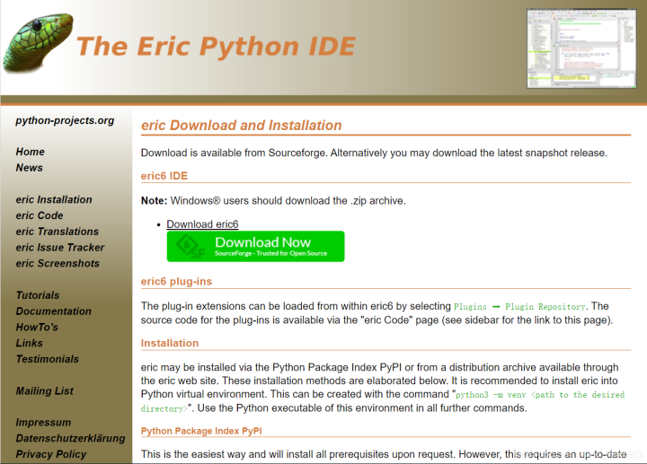
Task: Open the Testimonials page
Action: click(48, 359)
